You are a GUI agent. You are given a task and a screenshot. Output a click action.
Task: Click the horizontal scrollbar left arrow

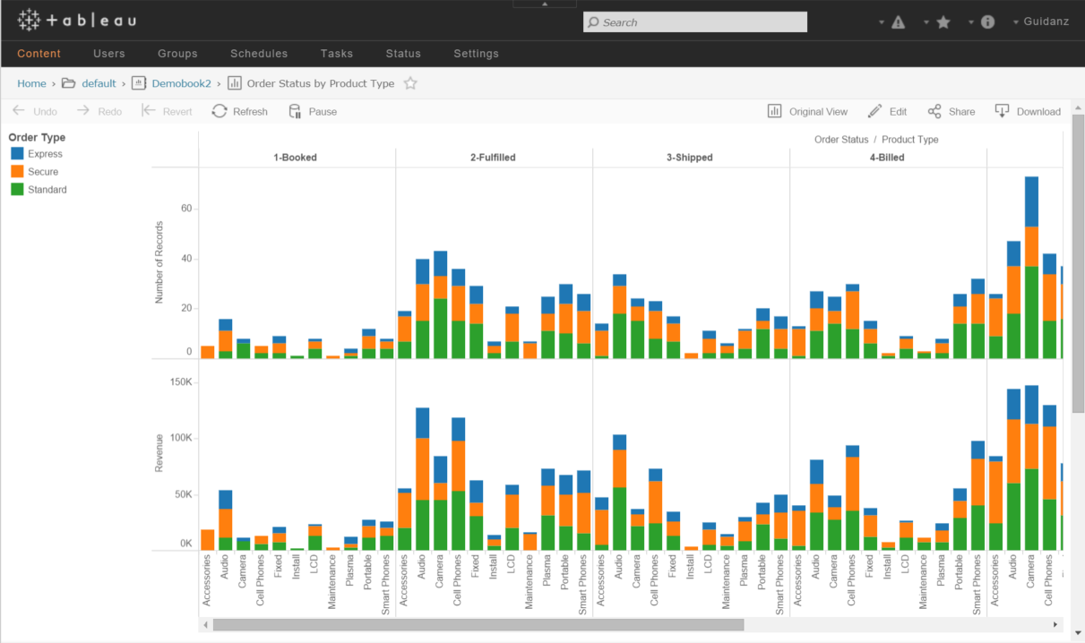click(x=205, y=625)
